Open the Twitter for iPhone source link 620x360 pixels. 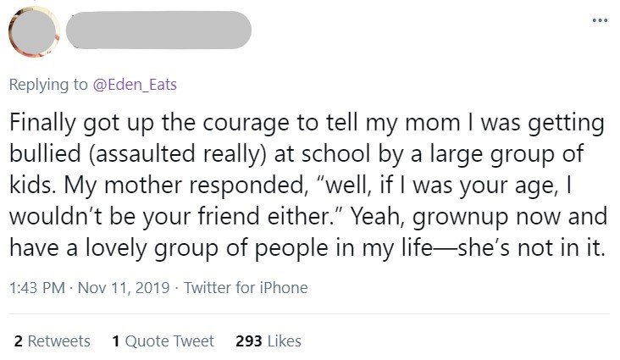(x=246, y=288)
